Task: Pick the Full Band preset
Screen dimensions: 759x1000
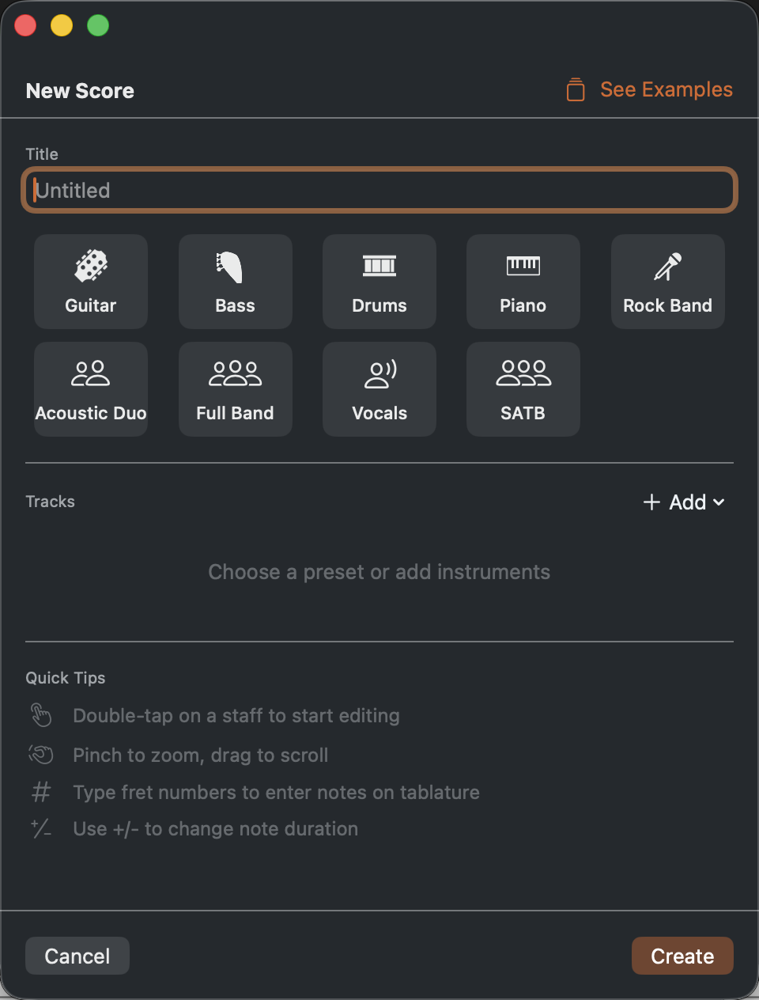Action: tap(235, 389)
